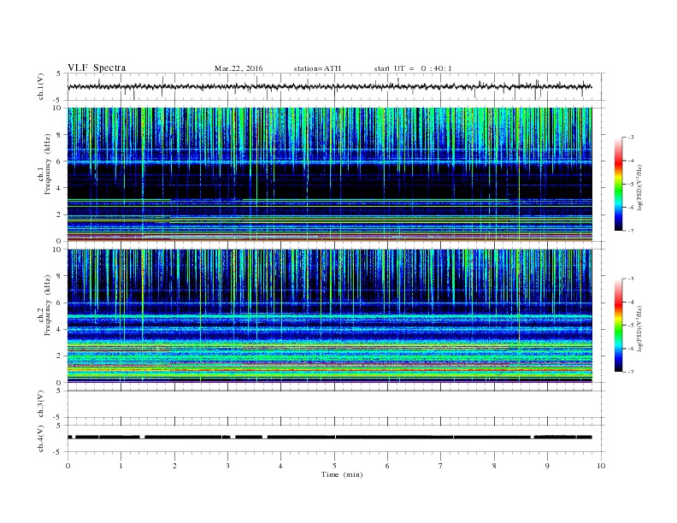Click the "ch.1(V)" axis label

click(41, 86)
